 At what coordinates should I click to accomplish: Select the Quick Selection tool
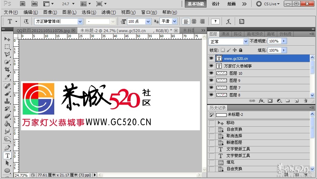[x=7, y=62]
